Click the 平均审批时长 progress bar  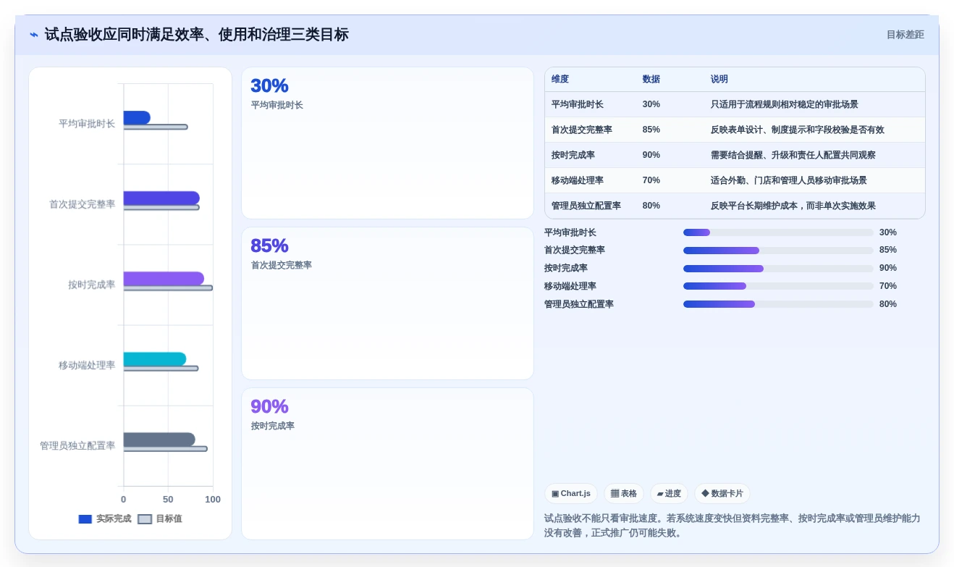pyautogui.click(x=778, y=232)
